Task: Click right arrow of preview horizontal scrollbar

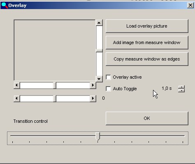Action: [93, 85]
